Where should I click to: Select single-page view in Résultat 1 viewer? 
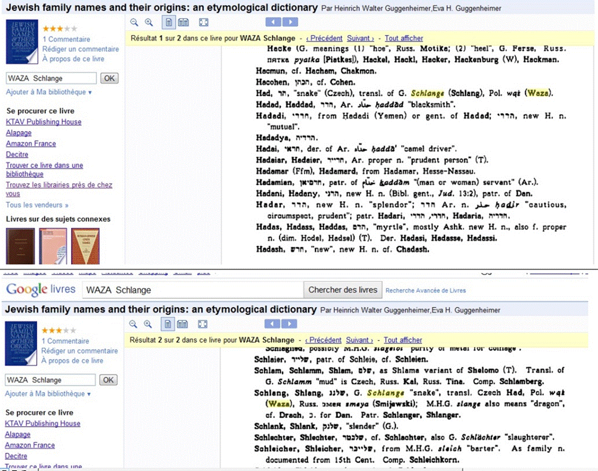(168, 23)
